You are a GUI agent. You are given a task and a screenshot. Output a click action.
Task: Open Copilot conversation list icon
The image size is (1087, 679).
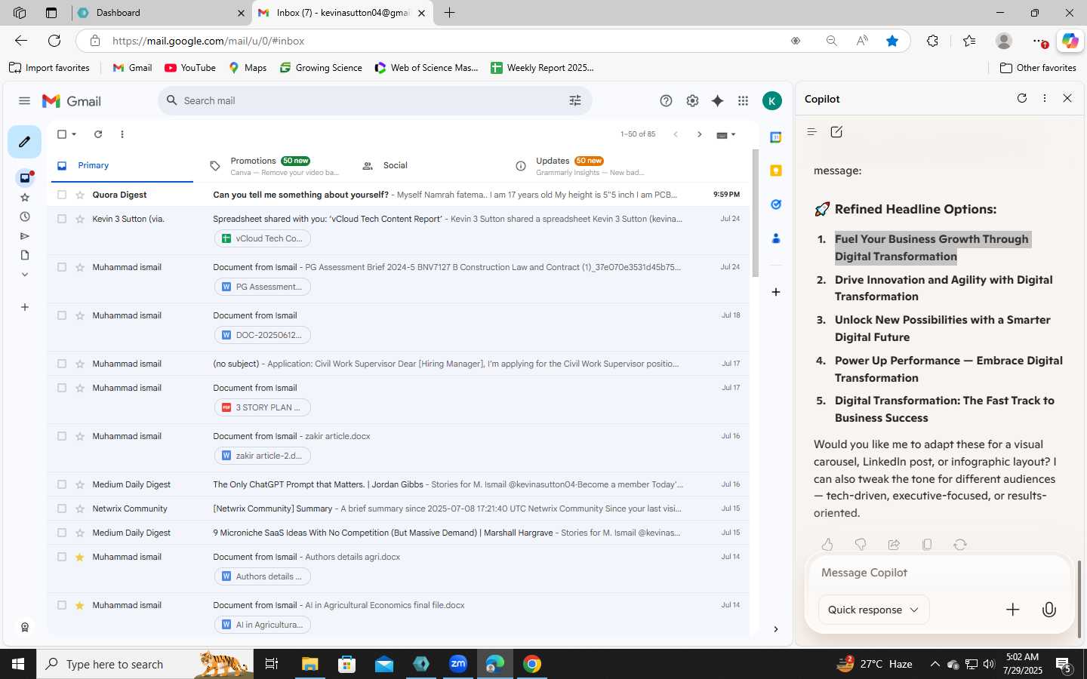812,132
